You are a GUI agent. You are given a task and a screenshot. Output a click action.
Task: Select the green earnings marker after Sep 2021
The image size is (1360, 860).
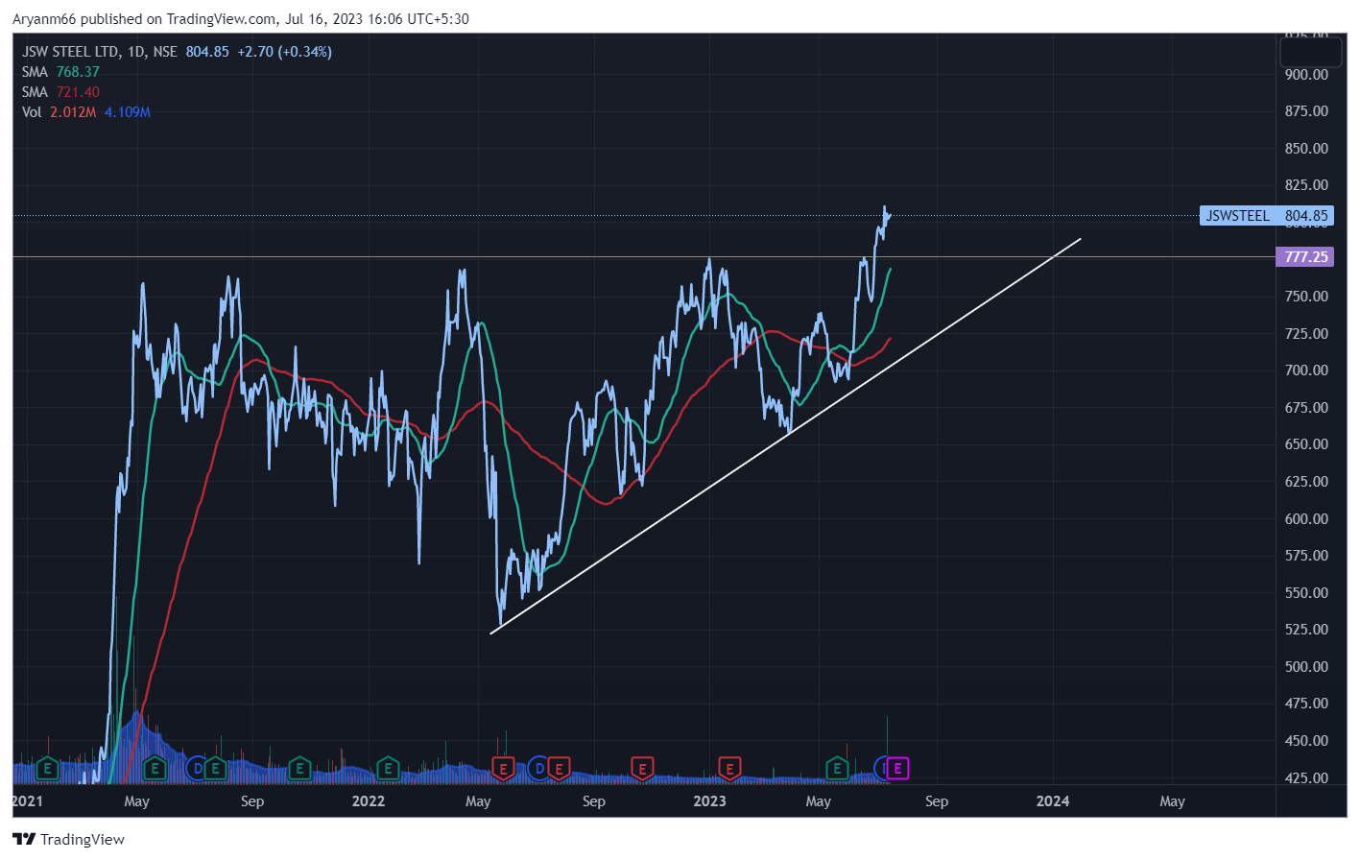point(299,769)
